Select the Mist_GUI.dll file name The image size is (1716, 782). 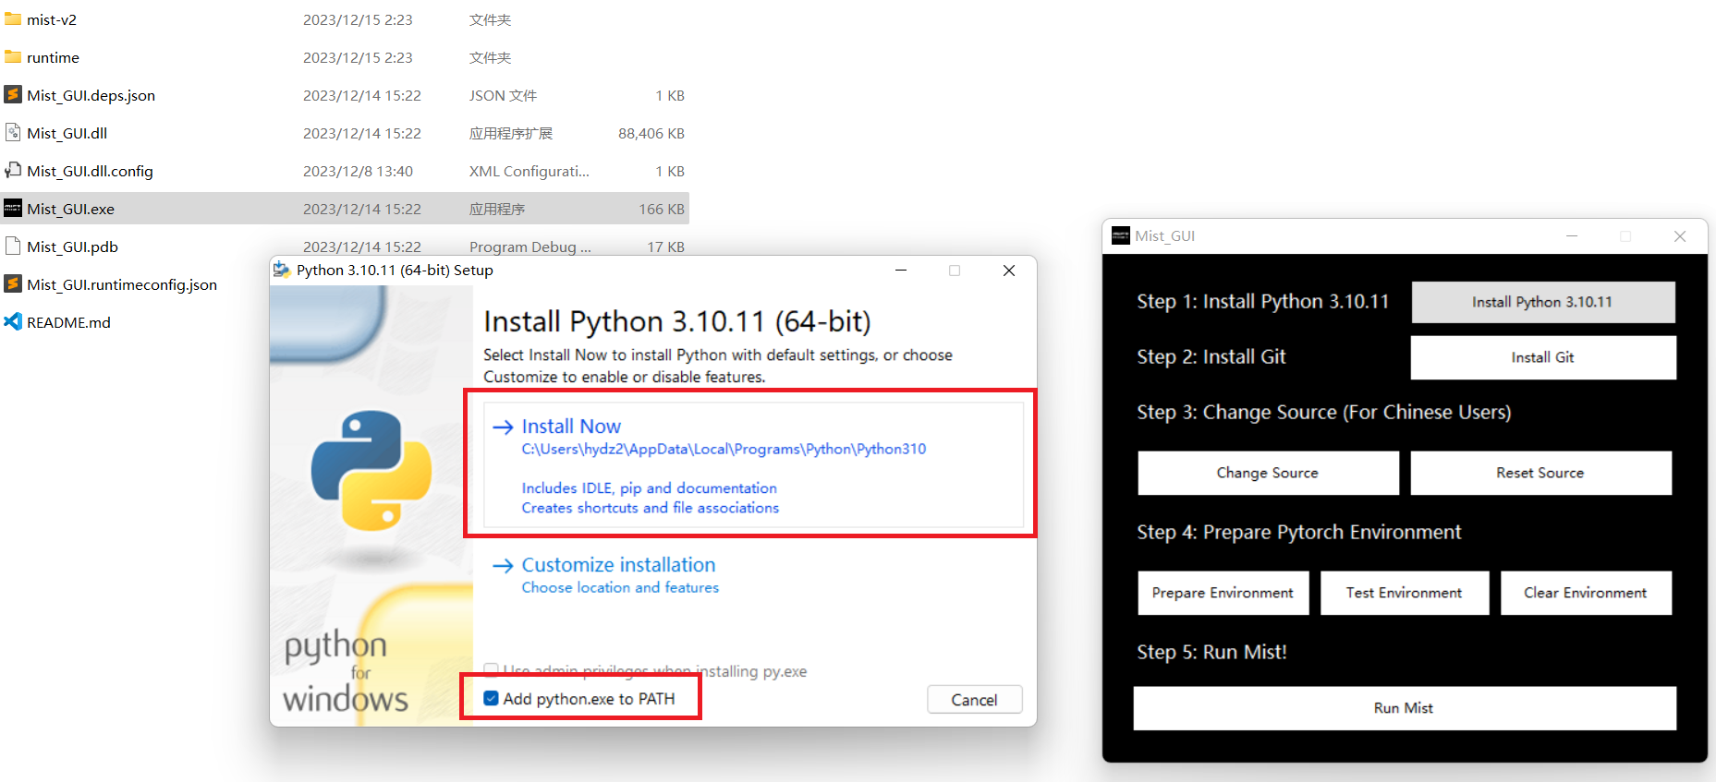coord(67,133)
